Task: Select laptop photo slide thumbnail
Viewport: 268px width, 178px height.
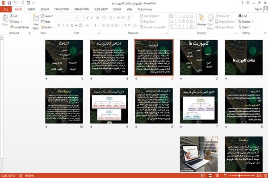Action: (199, 154)
